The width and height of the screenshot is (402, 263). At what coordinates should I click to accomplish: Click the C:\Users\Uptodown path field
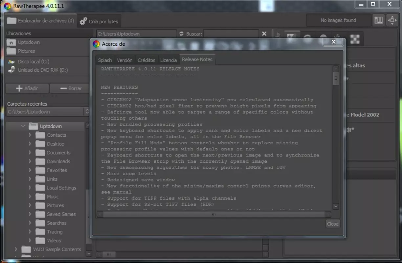coord(136,34)
